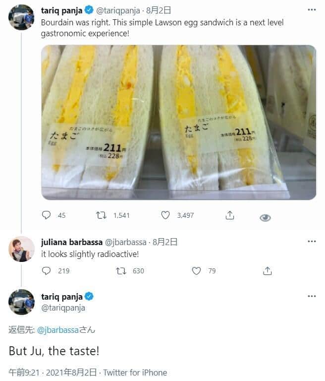The image size is (325, 381).
Task: Retweet the egg sandwich tweet
Action: (101, 215)
